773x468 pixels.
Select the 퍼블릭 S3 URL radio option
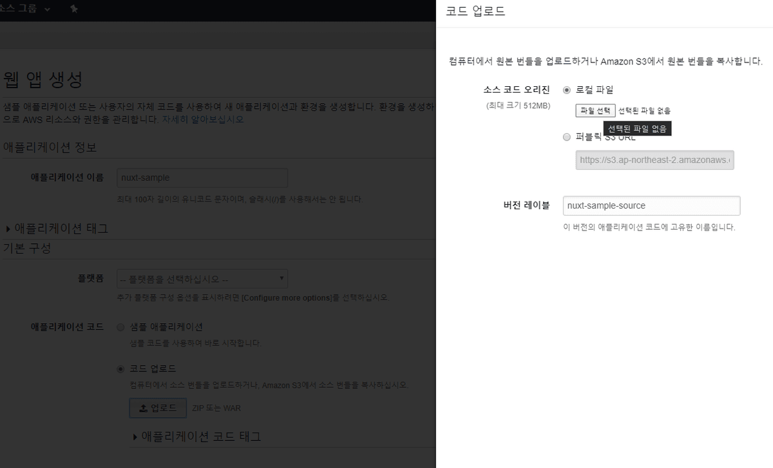[567, 136]
